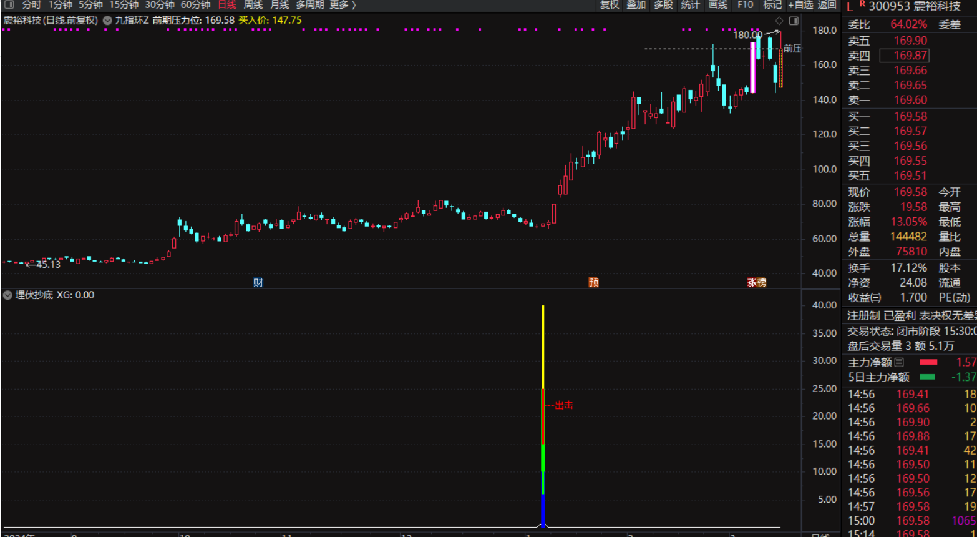Add stock via +自选 button
Screen dimensions: 977x537
coord(800,5)
